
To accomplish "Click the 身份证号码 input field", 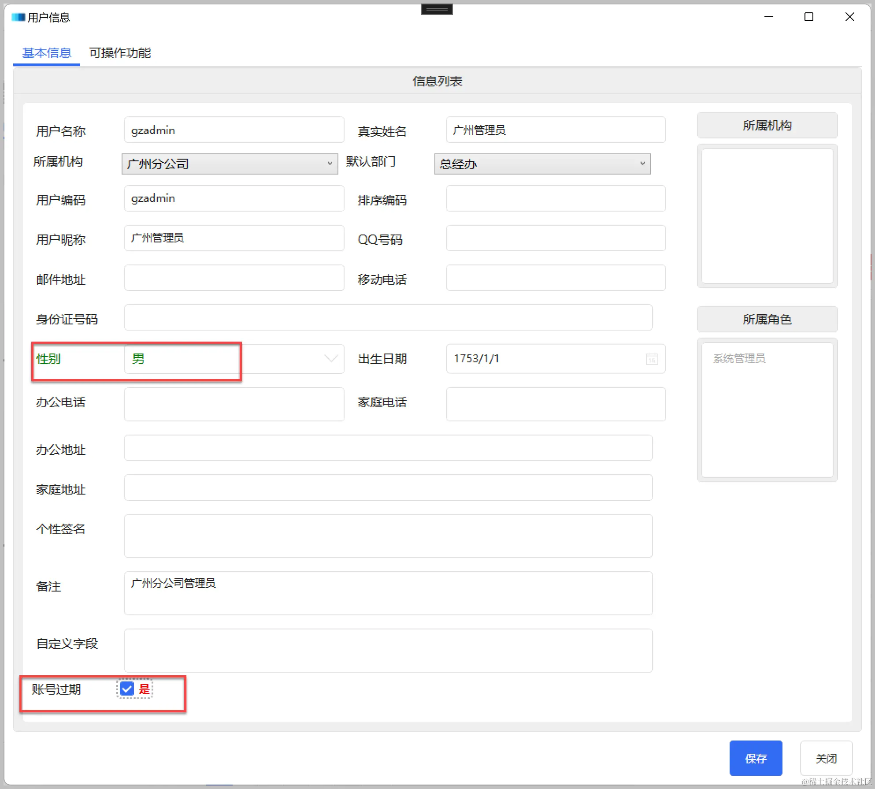I will (388, 318).
